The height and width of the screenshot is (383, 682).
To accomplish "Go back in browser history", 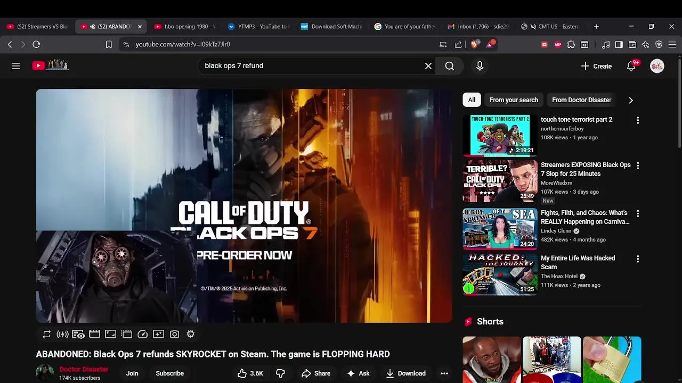I will pyautogui.click(x=10, y=45).
